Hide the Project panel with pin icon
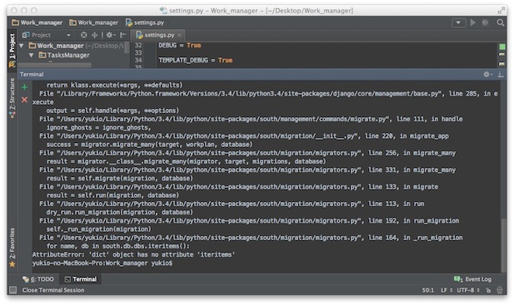The height and width of the screenshot is (305, 514). click(x=123, y=35)
